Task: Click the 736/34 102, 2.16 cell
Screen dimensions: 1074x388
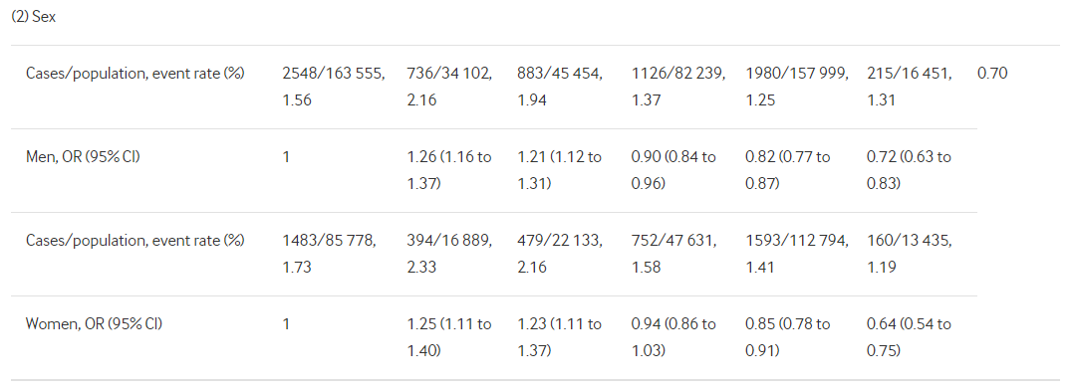Action: pyautogui.click(x=449, y=87)
